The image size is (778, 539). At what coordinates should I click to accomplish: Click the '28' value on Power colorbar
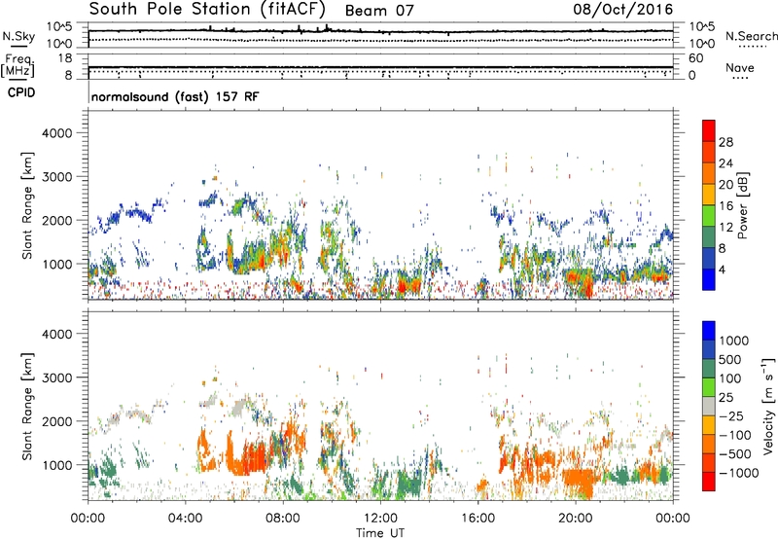pos(725,142)
